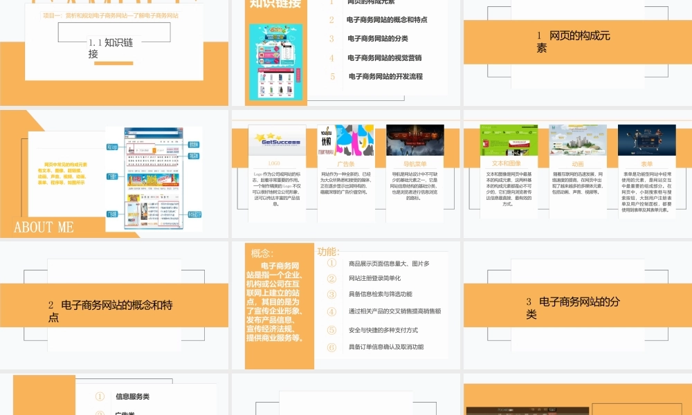Click the circled ① beside 信息服务类
This screenshot has height=415, width=692.
pos(100,396)
